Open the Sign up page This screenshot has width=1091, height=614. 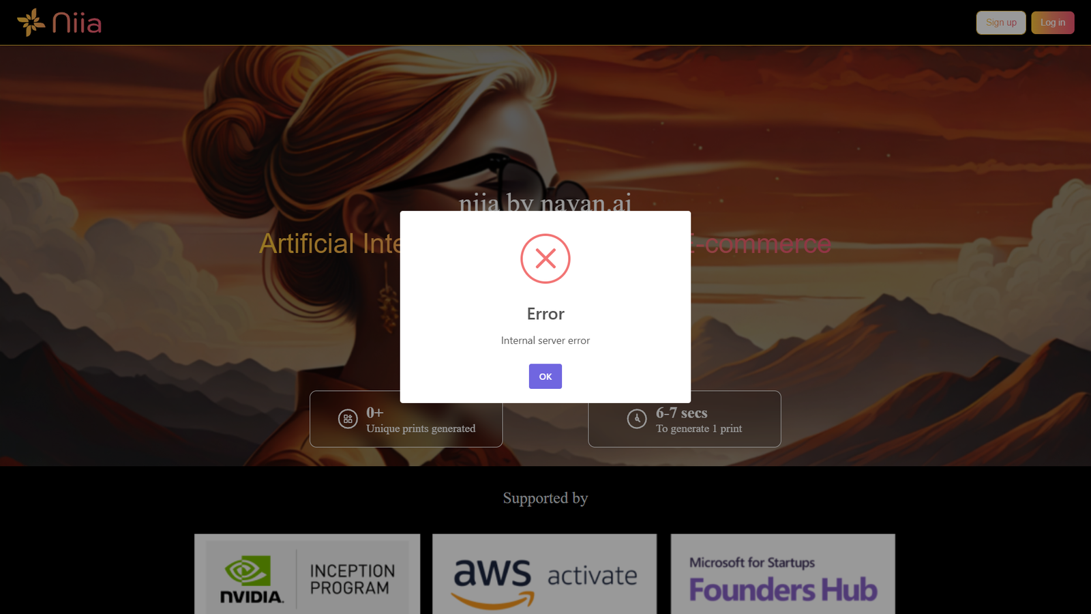[1001, 23]
